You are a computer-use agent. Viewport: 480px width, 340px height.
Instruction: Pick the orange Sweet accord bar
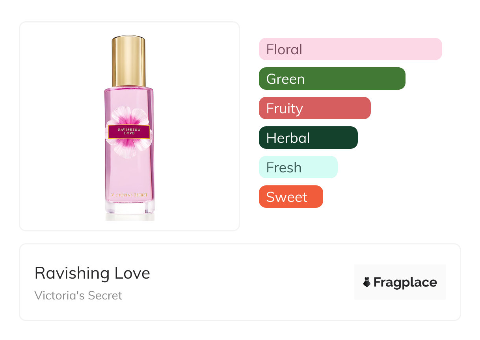290,197
